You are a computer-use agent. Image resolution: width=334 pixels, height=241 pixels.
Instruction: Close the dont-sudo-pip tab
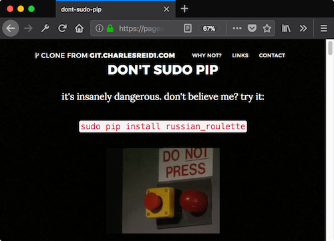[166, 9]
